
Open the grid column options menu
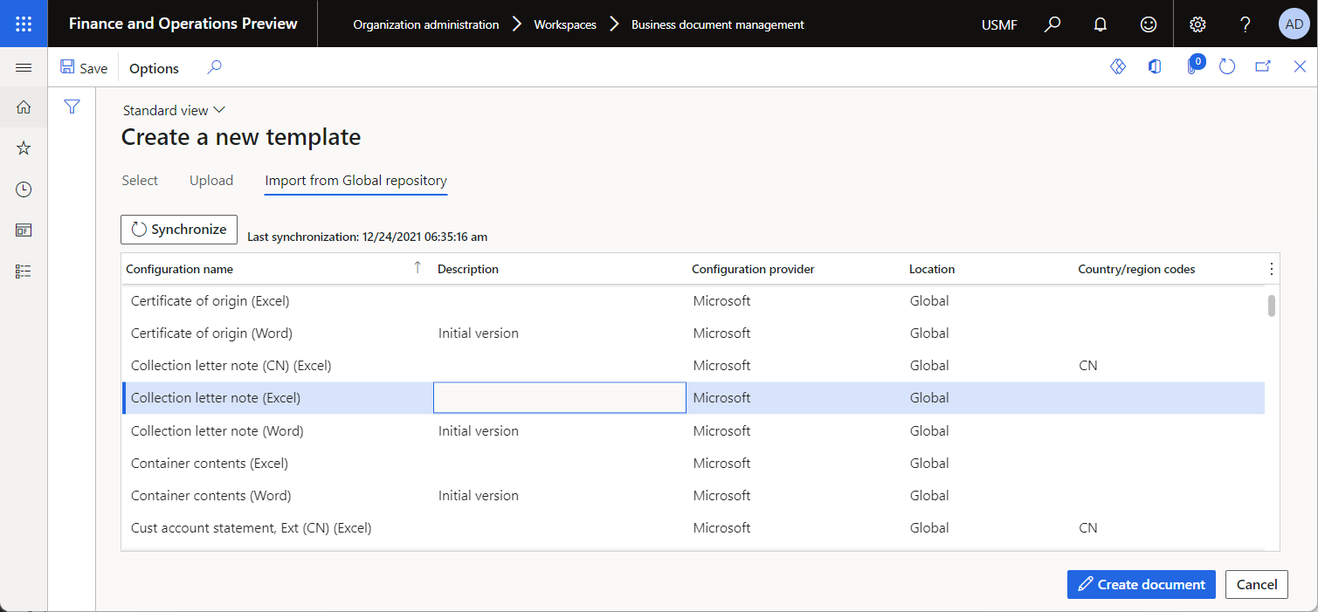click(1271, 269)
